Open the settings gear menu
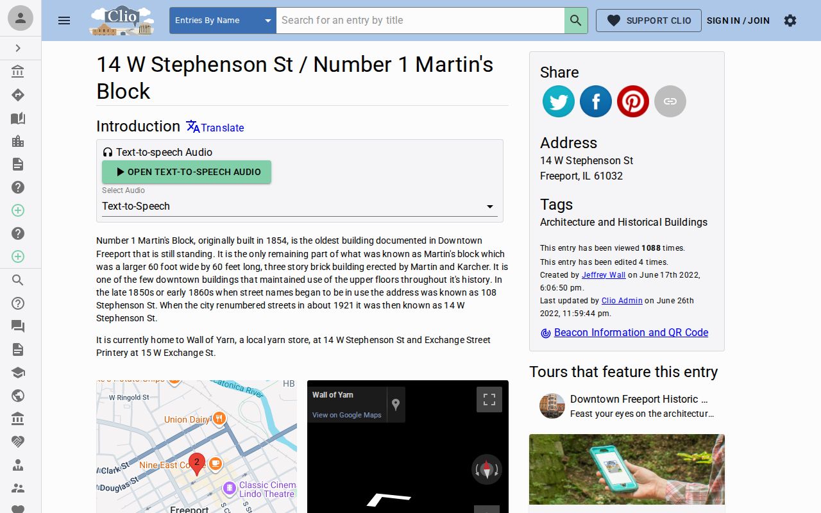Image resolution: width=821 pixels, height=513 pixels. coord(790,21)
